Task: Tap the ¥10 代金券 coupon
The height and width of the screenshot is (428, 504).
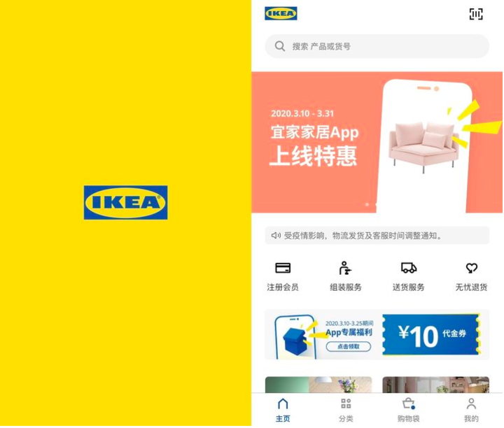Action: coord(430,335)
